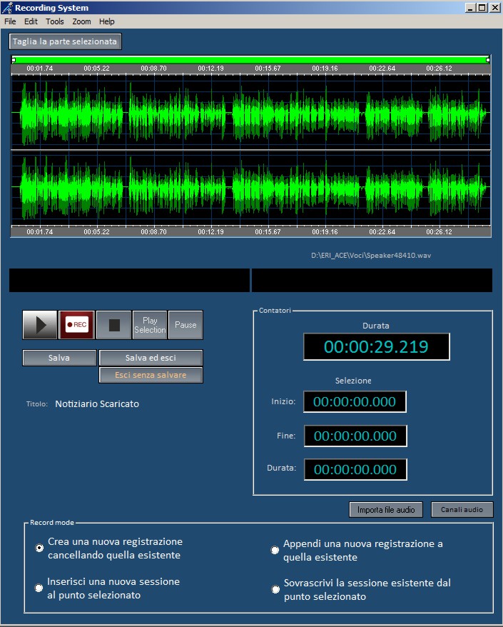Click the upper channel waveform
This screenshot has height=627, width=503.
click(x=250, y=113)
